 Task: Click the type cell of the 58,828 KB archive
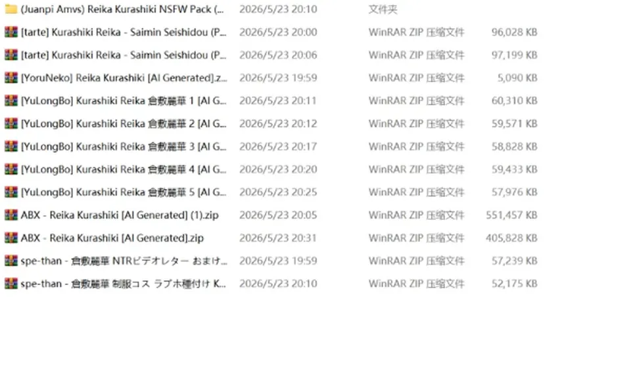tap(416, 146)
